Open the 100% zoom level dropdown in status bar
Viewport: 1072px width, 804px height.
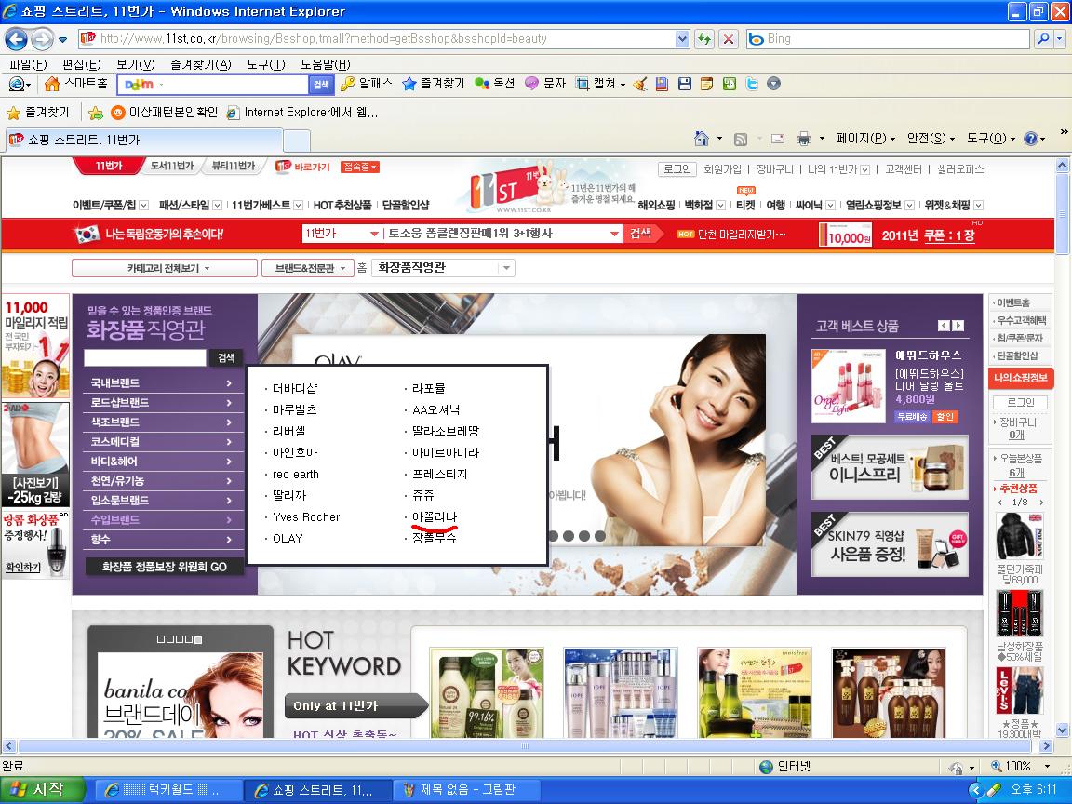pyautogui.click(x=1047, y=767)
